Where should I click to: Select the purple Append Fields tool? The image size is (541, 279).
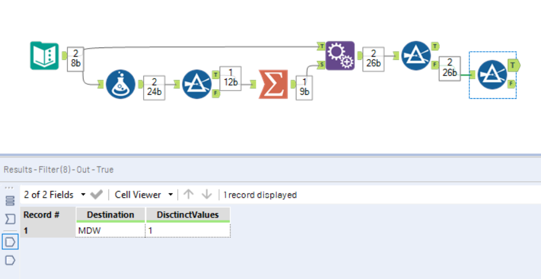point(340,56)
